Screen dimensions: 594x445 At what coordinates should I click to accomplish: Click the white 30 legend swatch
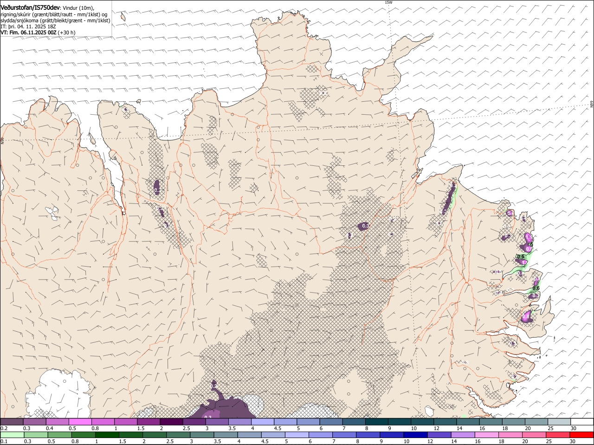pos(581,422)
